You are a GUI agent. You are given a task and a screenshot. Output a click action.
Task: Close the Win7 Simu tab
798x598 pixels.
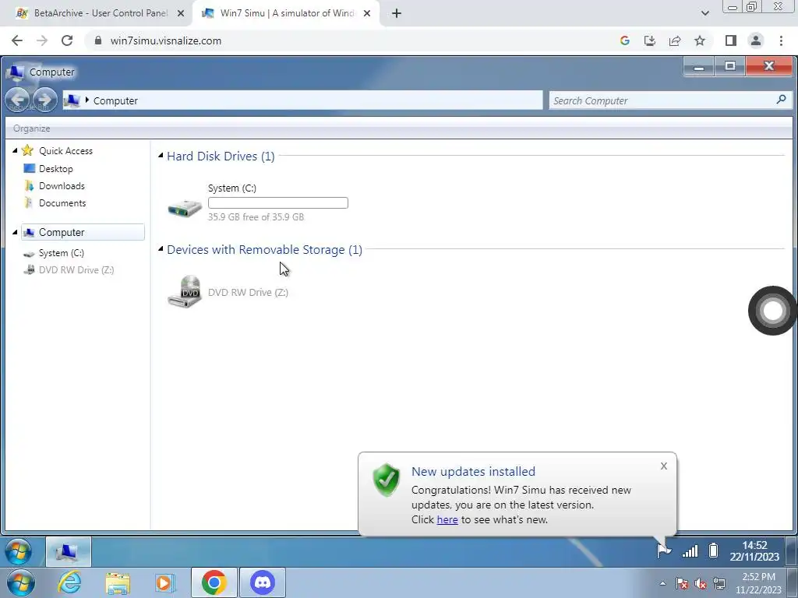pos(367,13)
